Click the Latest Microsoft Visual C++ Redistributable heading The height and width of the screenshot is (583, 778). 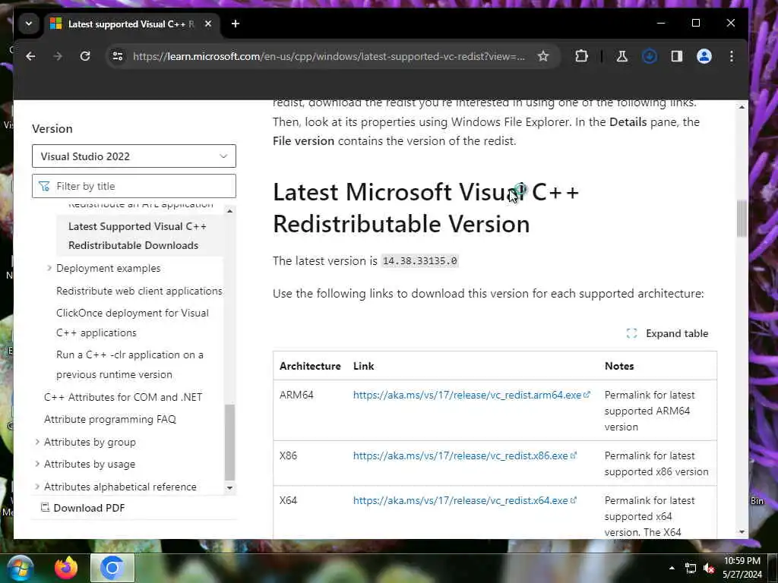425,208
